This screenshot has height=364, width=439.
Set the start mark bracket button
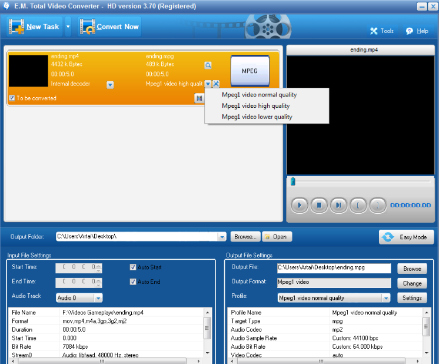click(358, 205)
